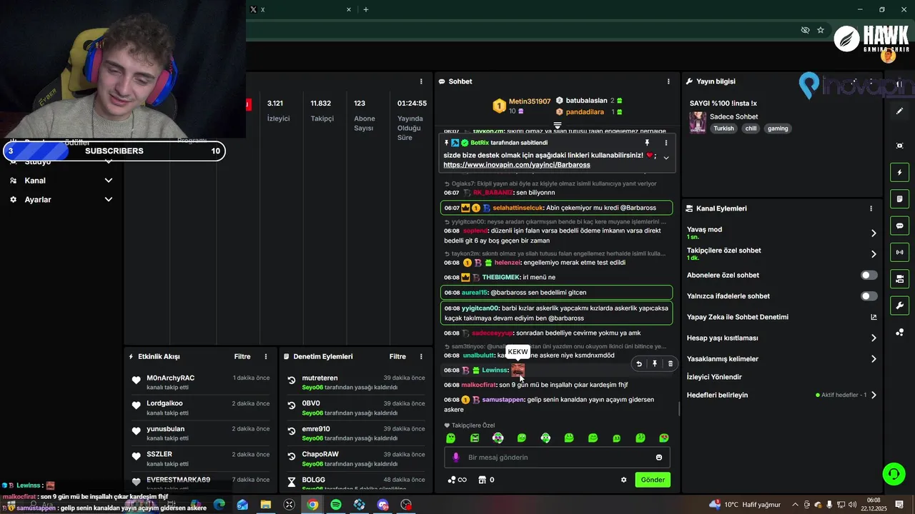The width and height of the screenshot is (915, 514).
Task: Click the purple microphone icon in message box
Action: coord(456,458)
